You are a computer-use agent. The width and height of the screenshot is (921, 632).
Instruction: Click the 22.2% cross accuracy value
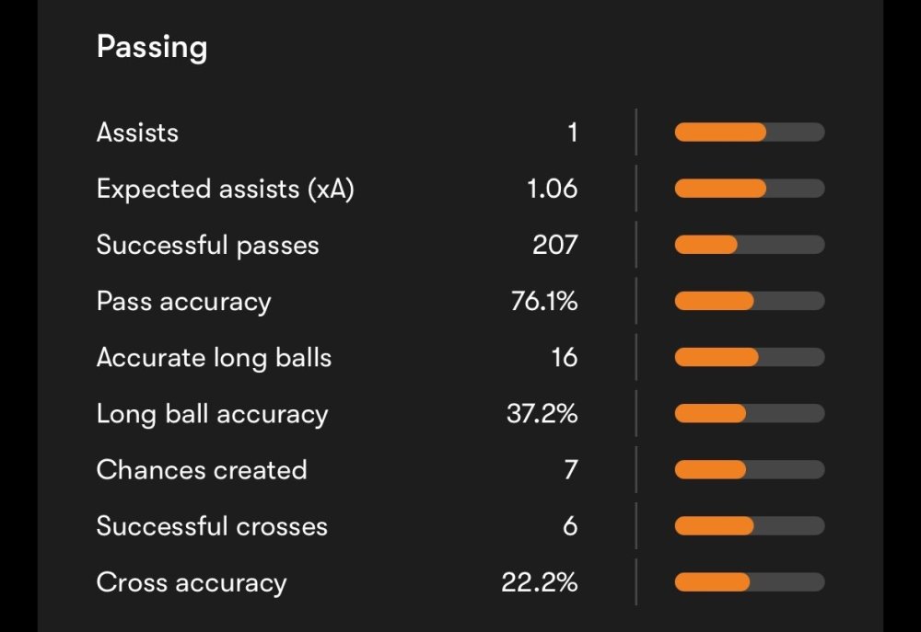[540, 583]
